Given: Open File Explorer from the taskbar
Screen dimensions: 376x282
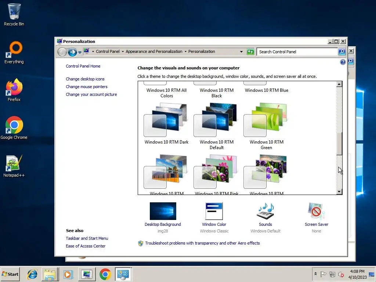Looking at the screenshot, I should [50, 274].
